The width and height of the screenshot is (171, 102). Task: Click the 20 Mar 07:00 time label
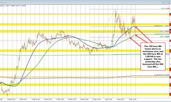72,99
